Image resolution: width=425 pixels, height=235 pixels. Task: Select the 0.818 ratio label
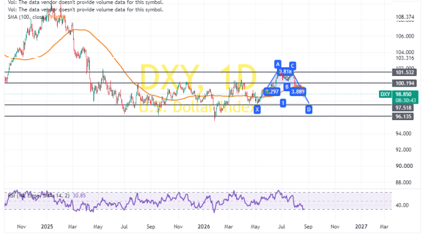(x=286, y=72)
